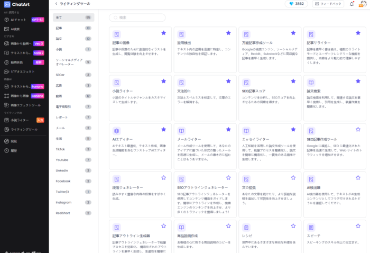Open AIチャット in the sidebar
Viewport: 370px width, 253px height.
tap(24, 20)
